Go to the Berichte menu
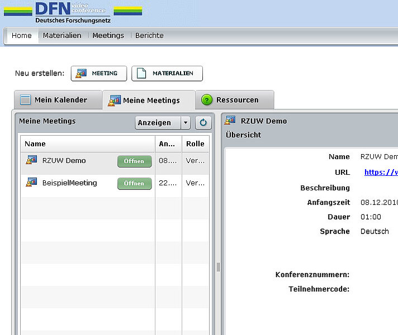This screenshot has width=398, height=335. tap(149, 35)
